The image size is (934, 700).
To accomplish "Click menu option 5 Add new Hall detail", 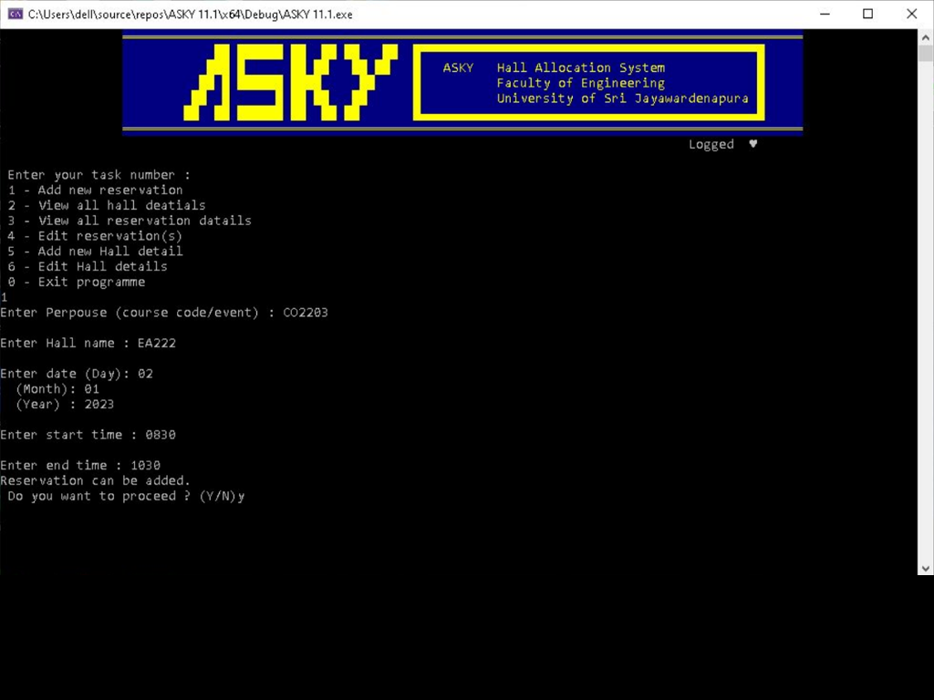I will click(x=96, y=252).
